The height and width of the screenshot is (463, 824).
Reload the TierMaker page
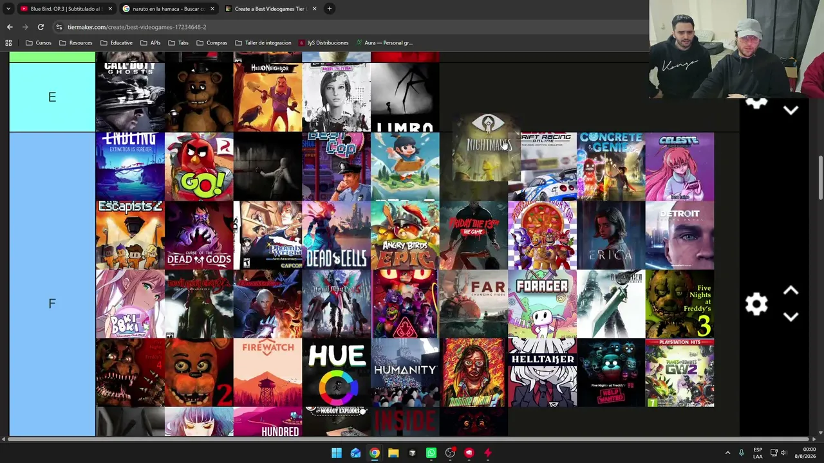(41, 27)
